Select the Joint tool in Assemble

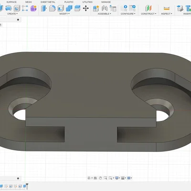tap(105, 8)
